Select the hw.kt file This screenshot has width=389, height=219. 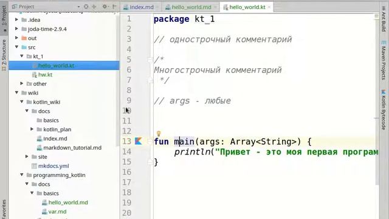(x=45, y=75)
